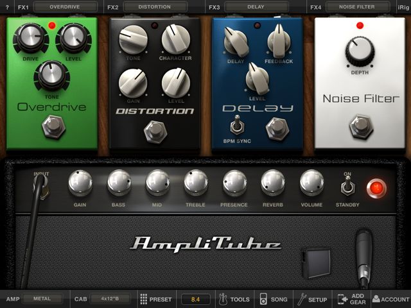This screenshot has width=411, height=308.
Task: Click the amp TREBLE knob
Action: click(196, 182)
